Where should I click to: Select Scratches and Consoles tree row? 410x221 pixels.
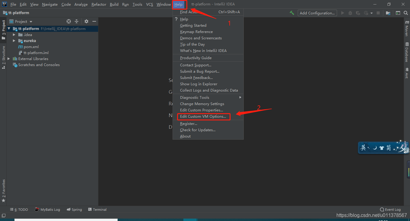53,65
